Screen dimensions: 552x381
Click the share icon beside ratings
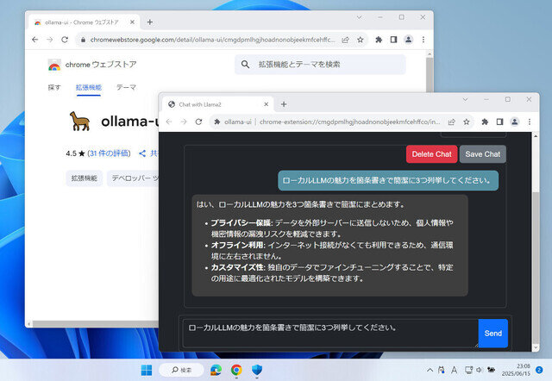[x=142, y=153]
